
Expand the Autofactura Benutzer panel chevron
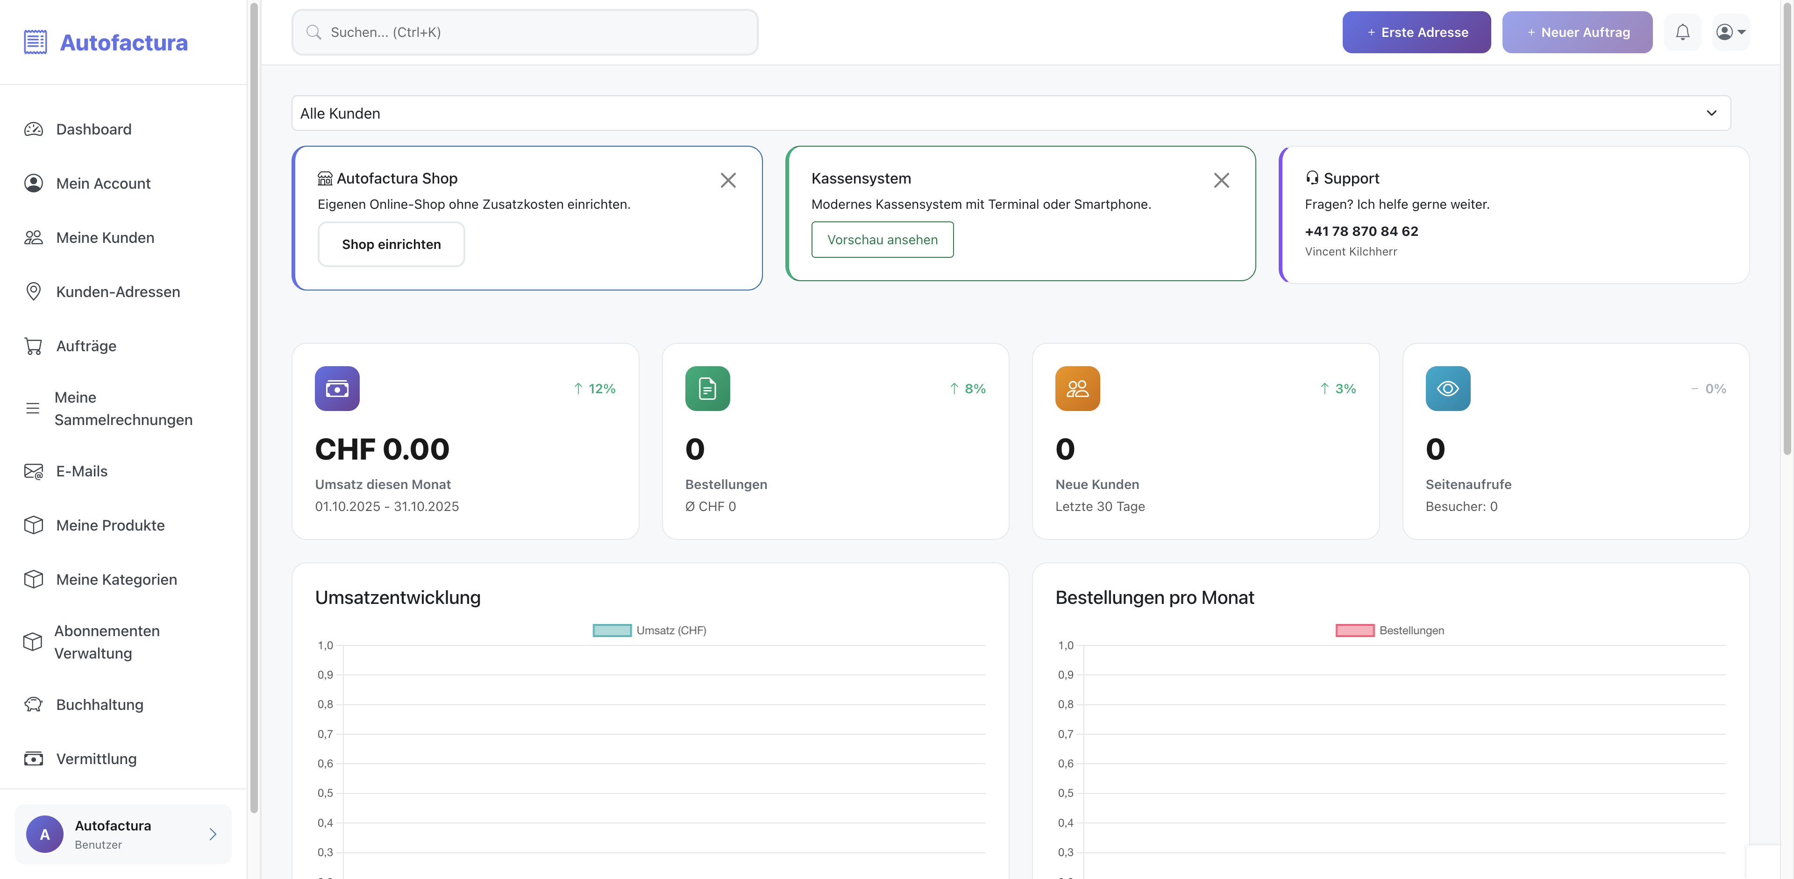[213, 835]
